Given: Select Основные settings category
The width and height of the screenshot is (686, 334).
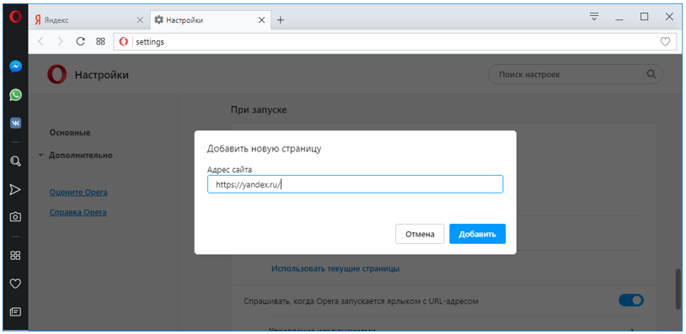Looking at the screenshot, I should 70,132.
